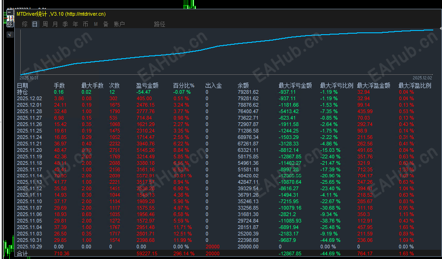The width and height of the screenshot is (442, 259).
Task: Collapse the panel with the minus button
Action: (x=10, y=12)
